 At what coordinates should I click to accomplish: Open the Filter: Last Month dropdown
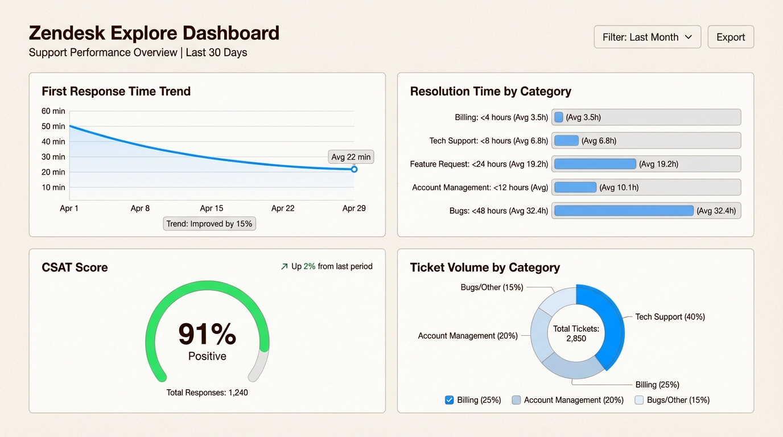point(647,37)
